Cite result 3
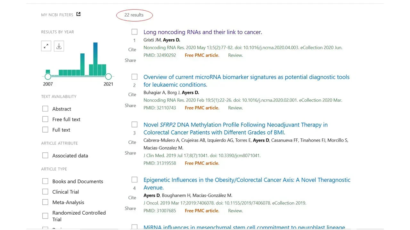Image resolution: width=410 pixels, height=230 pixels. point(132,142)
